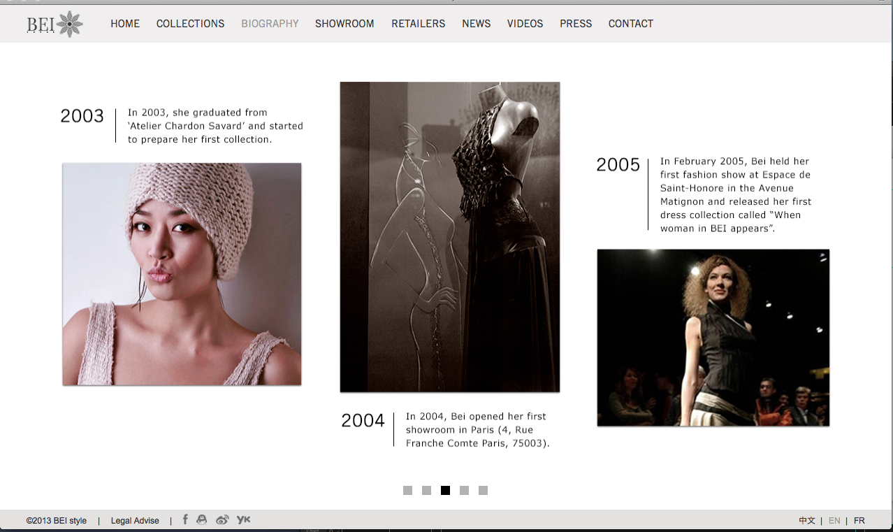
Task: Click the QQ penguin icon in footer
Action: pyautogui.click(x=202, y=519)
